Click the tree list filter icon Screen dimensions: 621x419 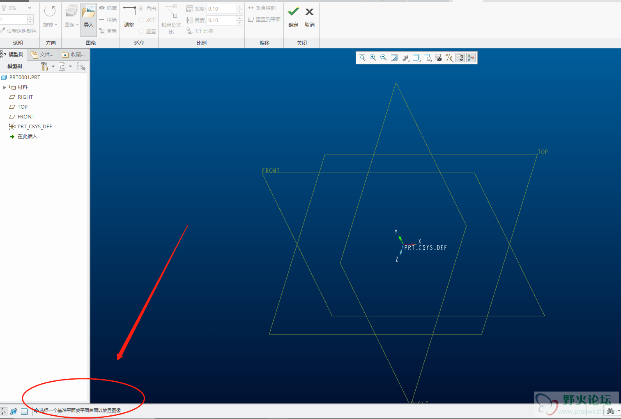[62, 66]
